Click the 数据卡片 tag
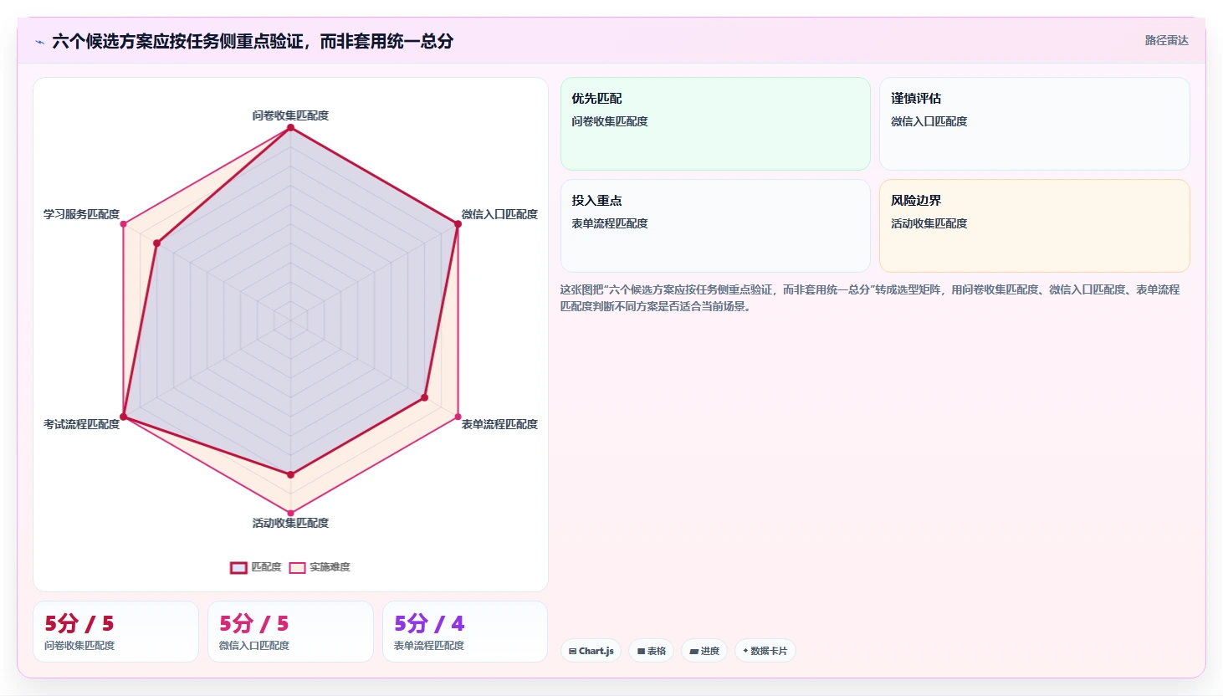This screenshot has height=696, width=1223. (765, 651)
